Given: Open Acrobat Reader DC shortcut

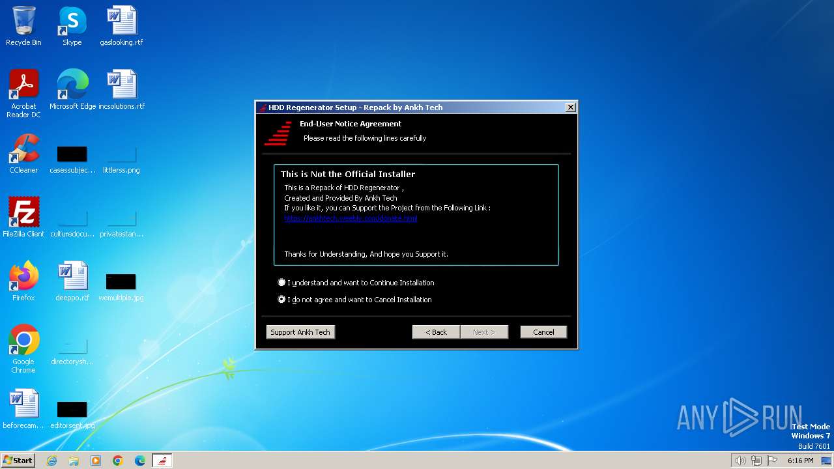Looking at the screenshot, I should (x=23, y=93).
